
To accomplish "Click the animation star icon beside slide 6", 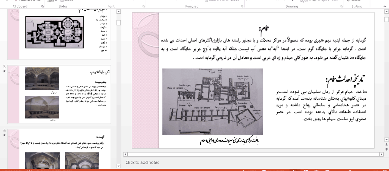I will coord(4,135).
